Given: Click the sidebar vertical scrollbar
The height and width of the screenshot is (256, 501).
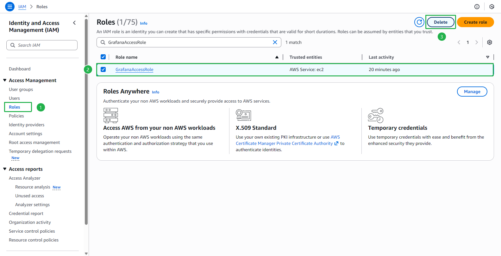Looking at the screenshot, I should 86,122.
